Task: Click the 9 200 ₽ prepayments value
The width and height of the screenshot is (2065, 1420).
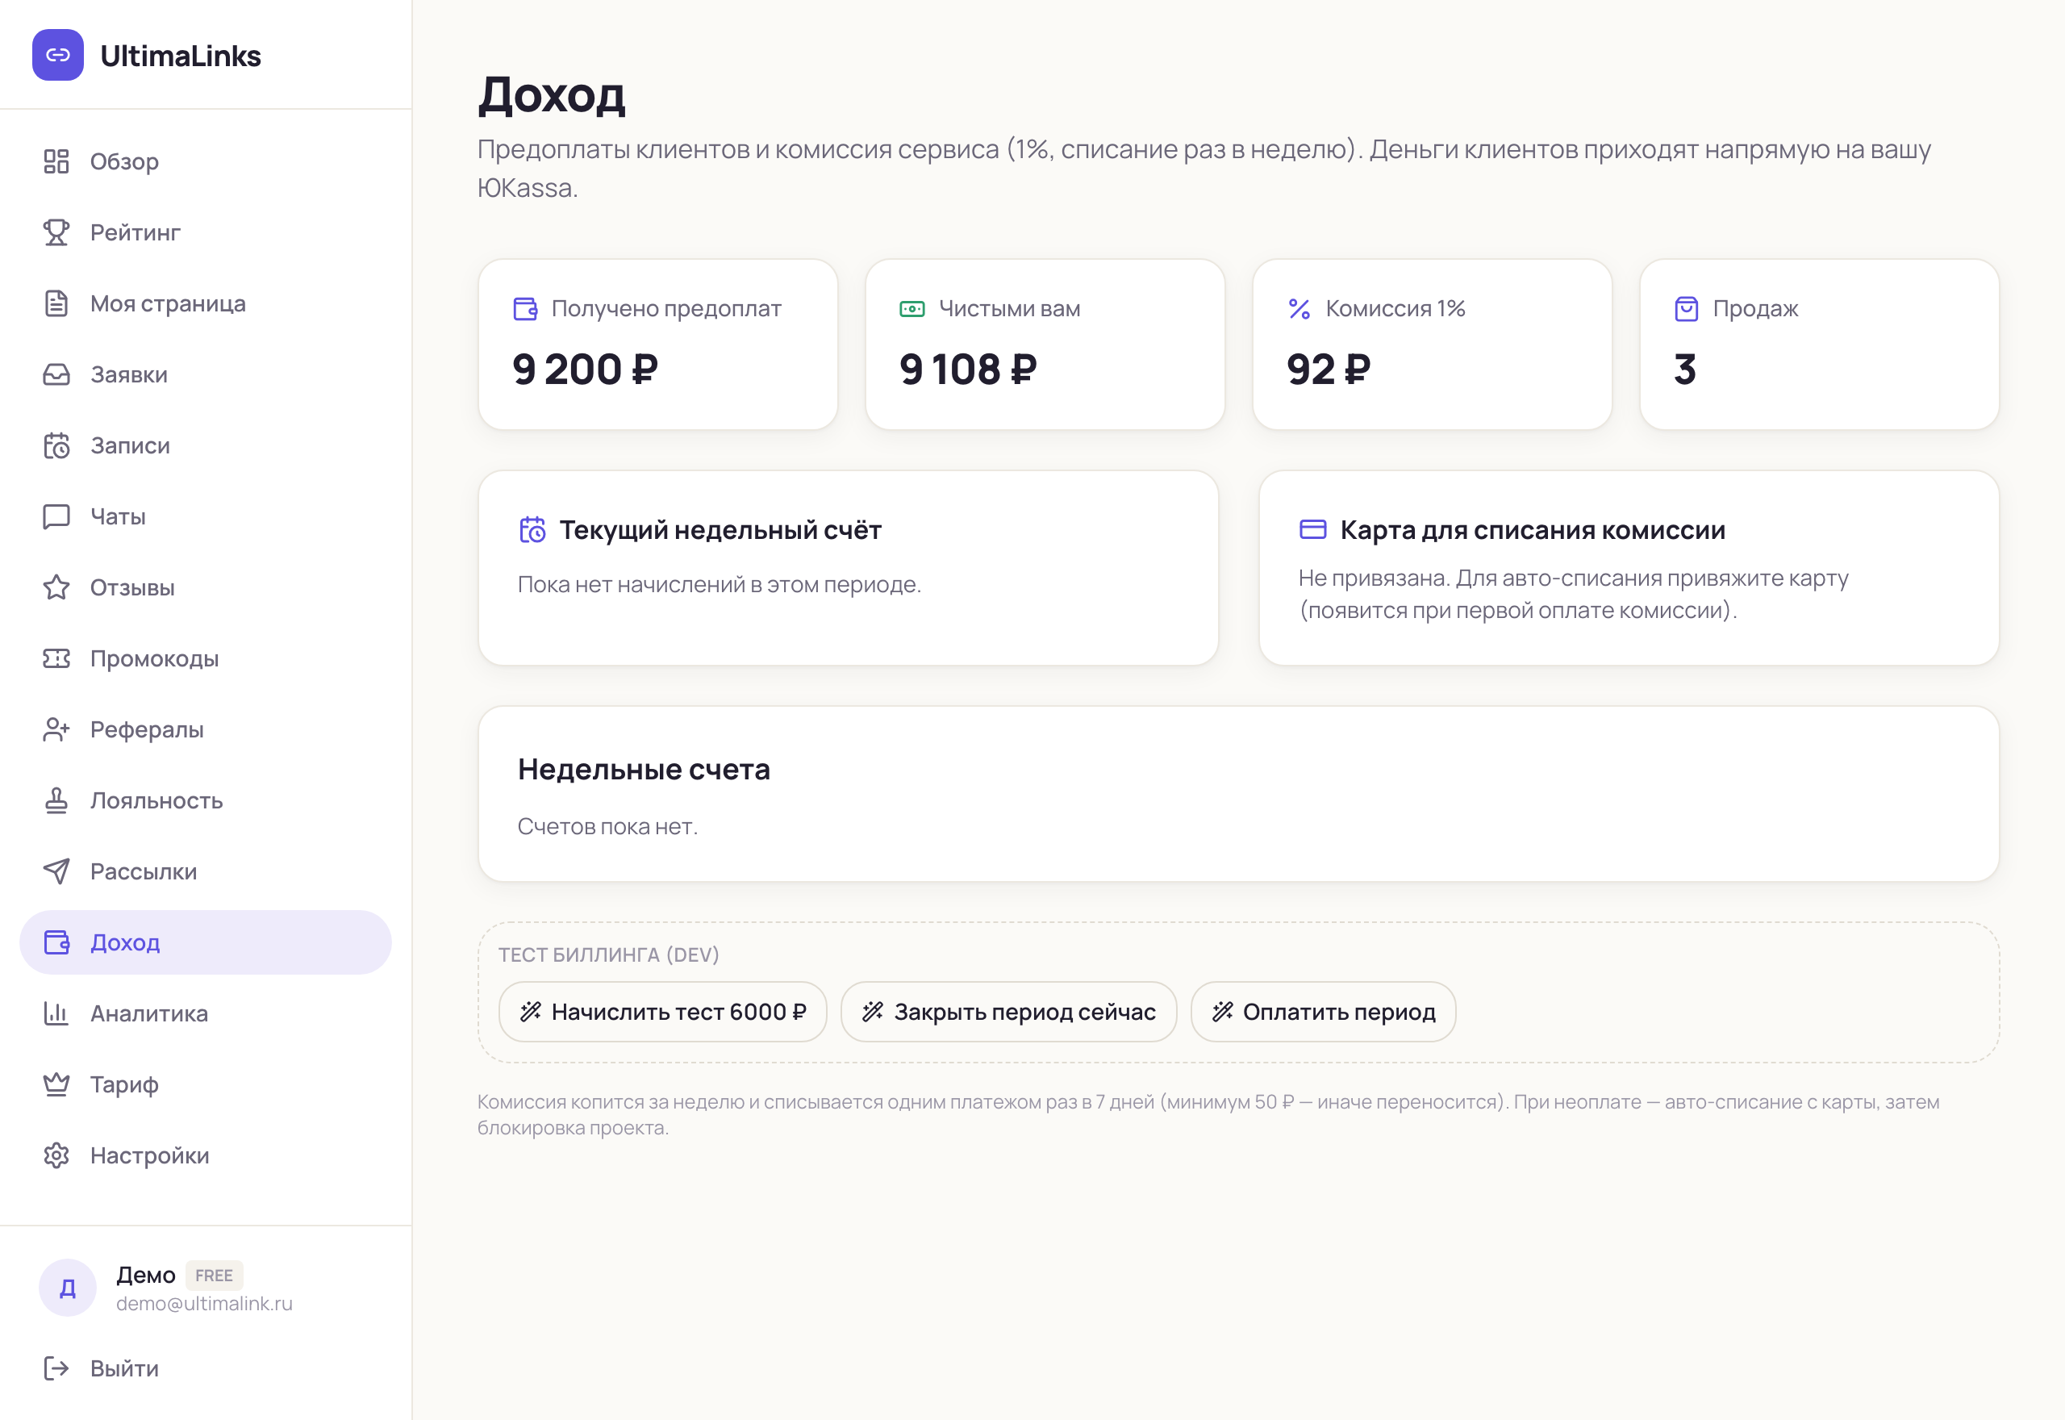Action: click(x=585, y=370)
